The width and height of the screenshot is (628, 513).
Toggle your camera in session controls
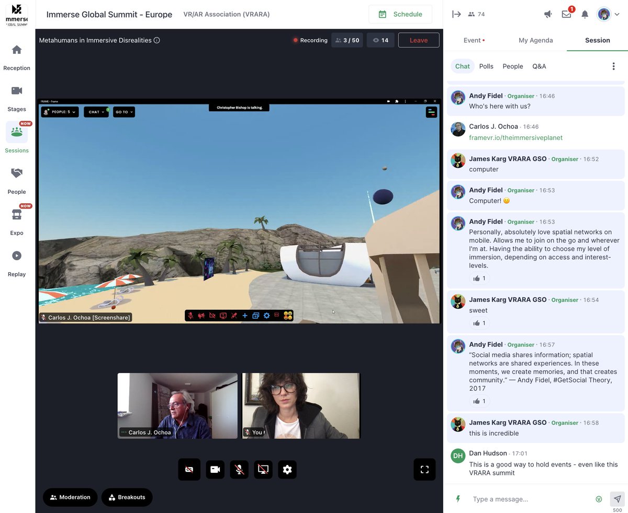215,470
